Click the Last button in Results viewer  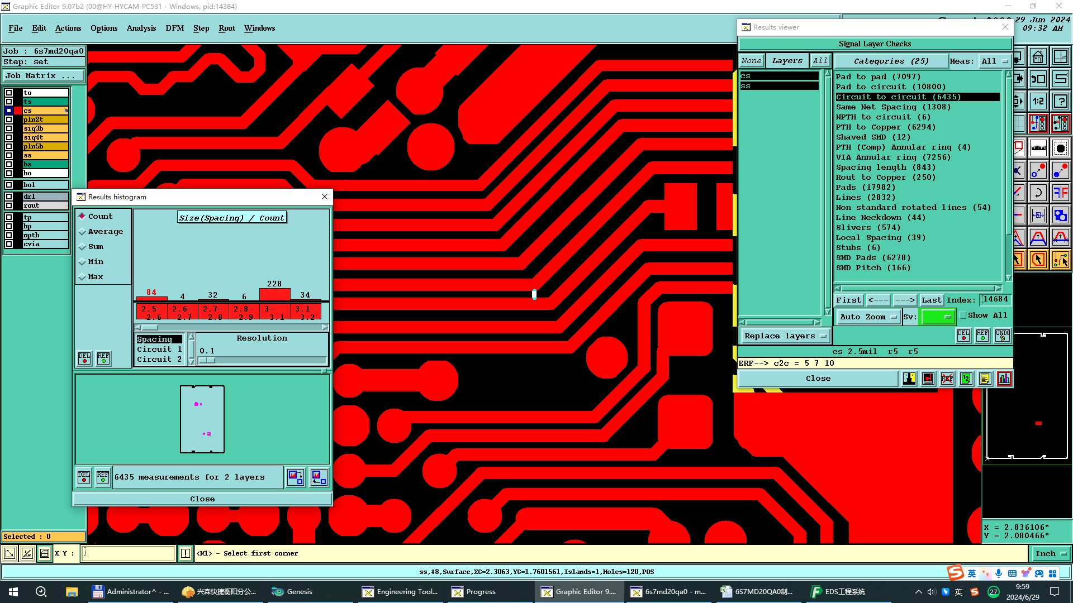(x=931, y=300)
